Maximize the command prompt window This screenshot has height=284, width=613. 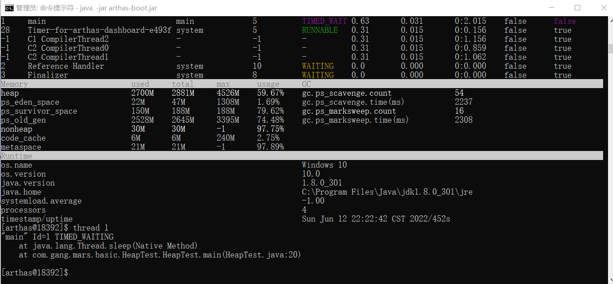(x=577, y=8)
